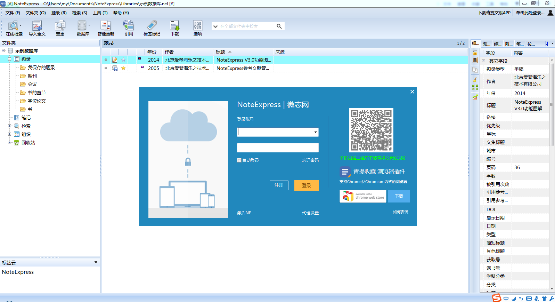555x302 pixels.
Task: Toggle the star on the 2014 record
Action: click(123, 60)
